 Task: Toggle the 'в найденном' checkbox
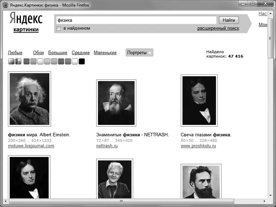(58, 28)
